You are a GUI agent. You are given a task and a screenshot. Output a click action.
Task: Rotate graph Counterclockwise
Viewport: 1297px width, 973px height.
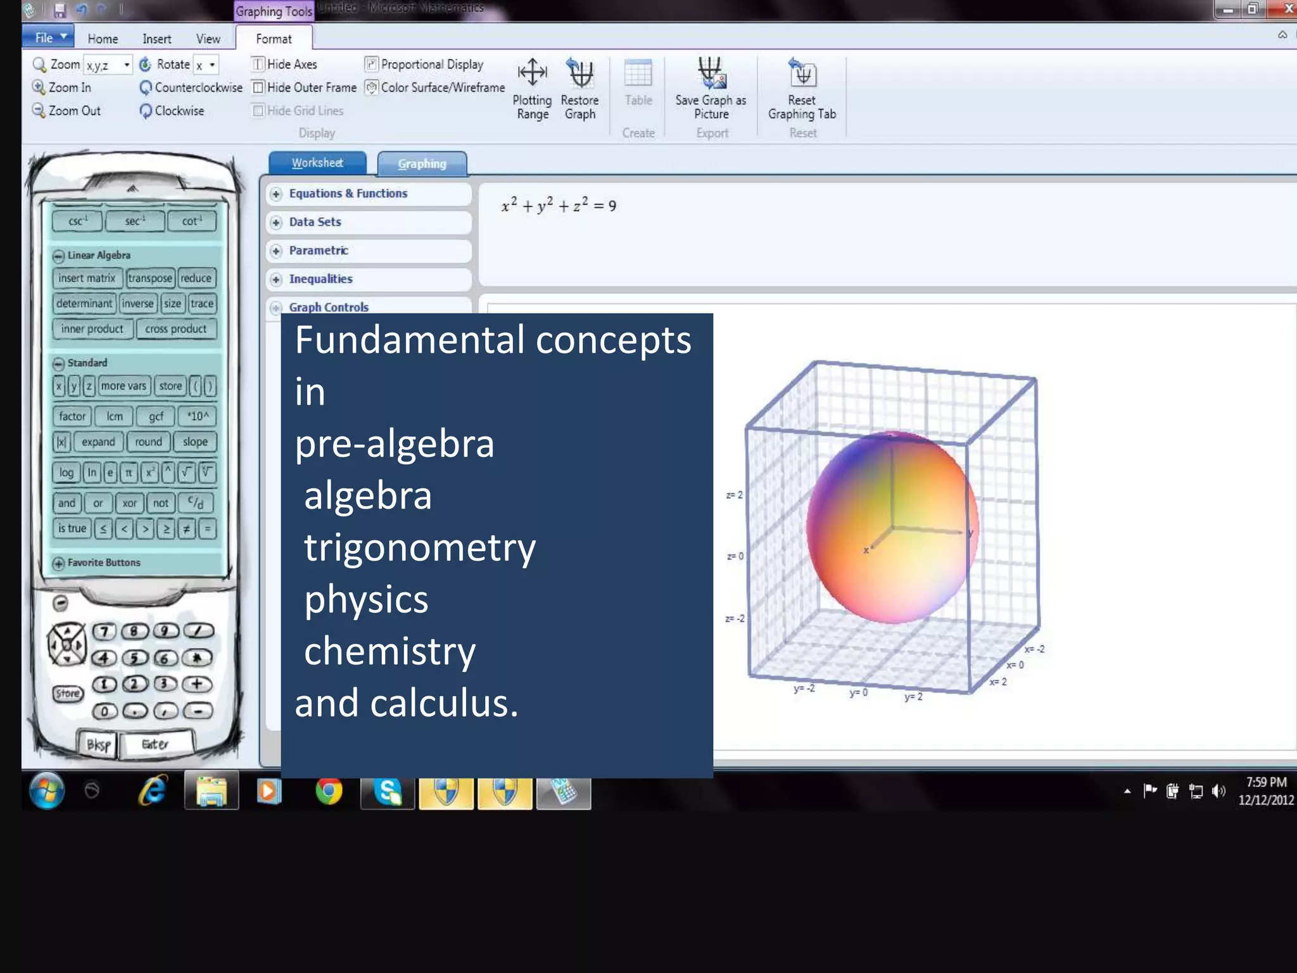coord(191,87)
